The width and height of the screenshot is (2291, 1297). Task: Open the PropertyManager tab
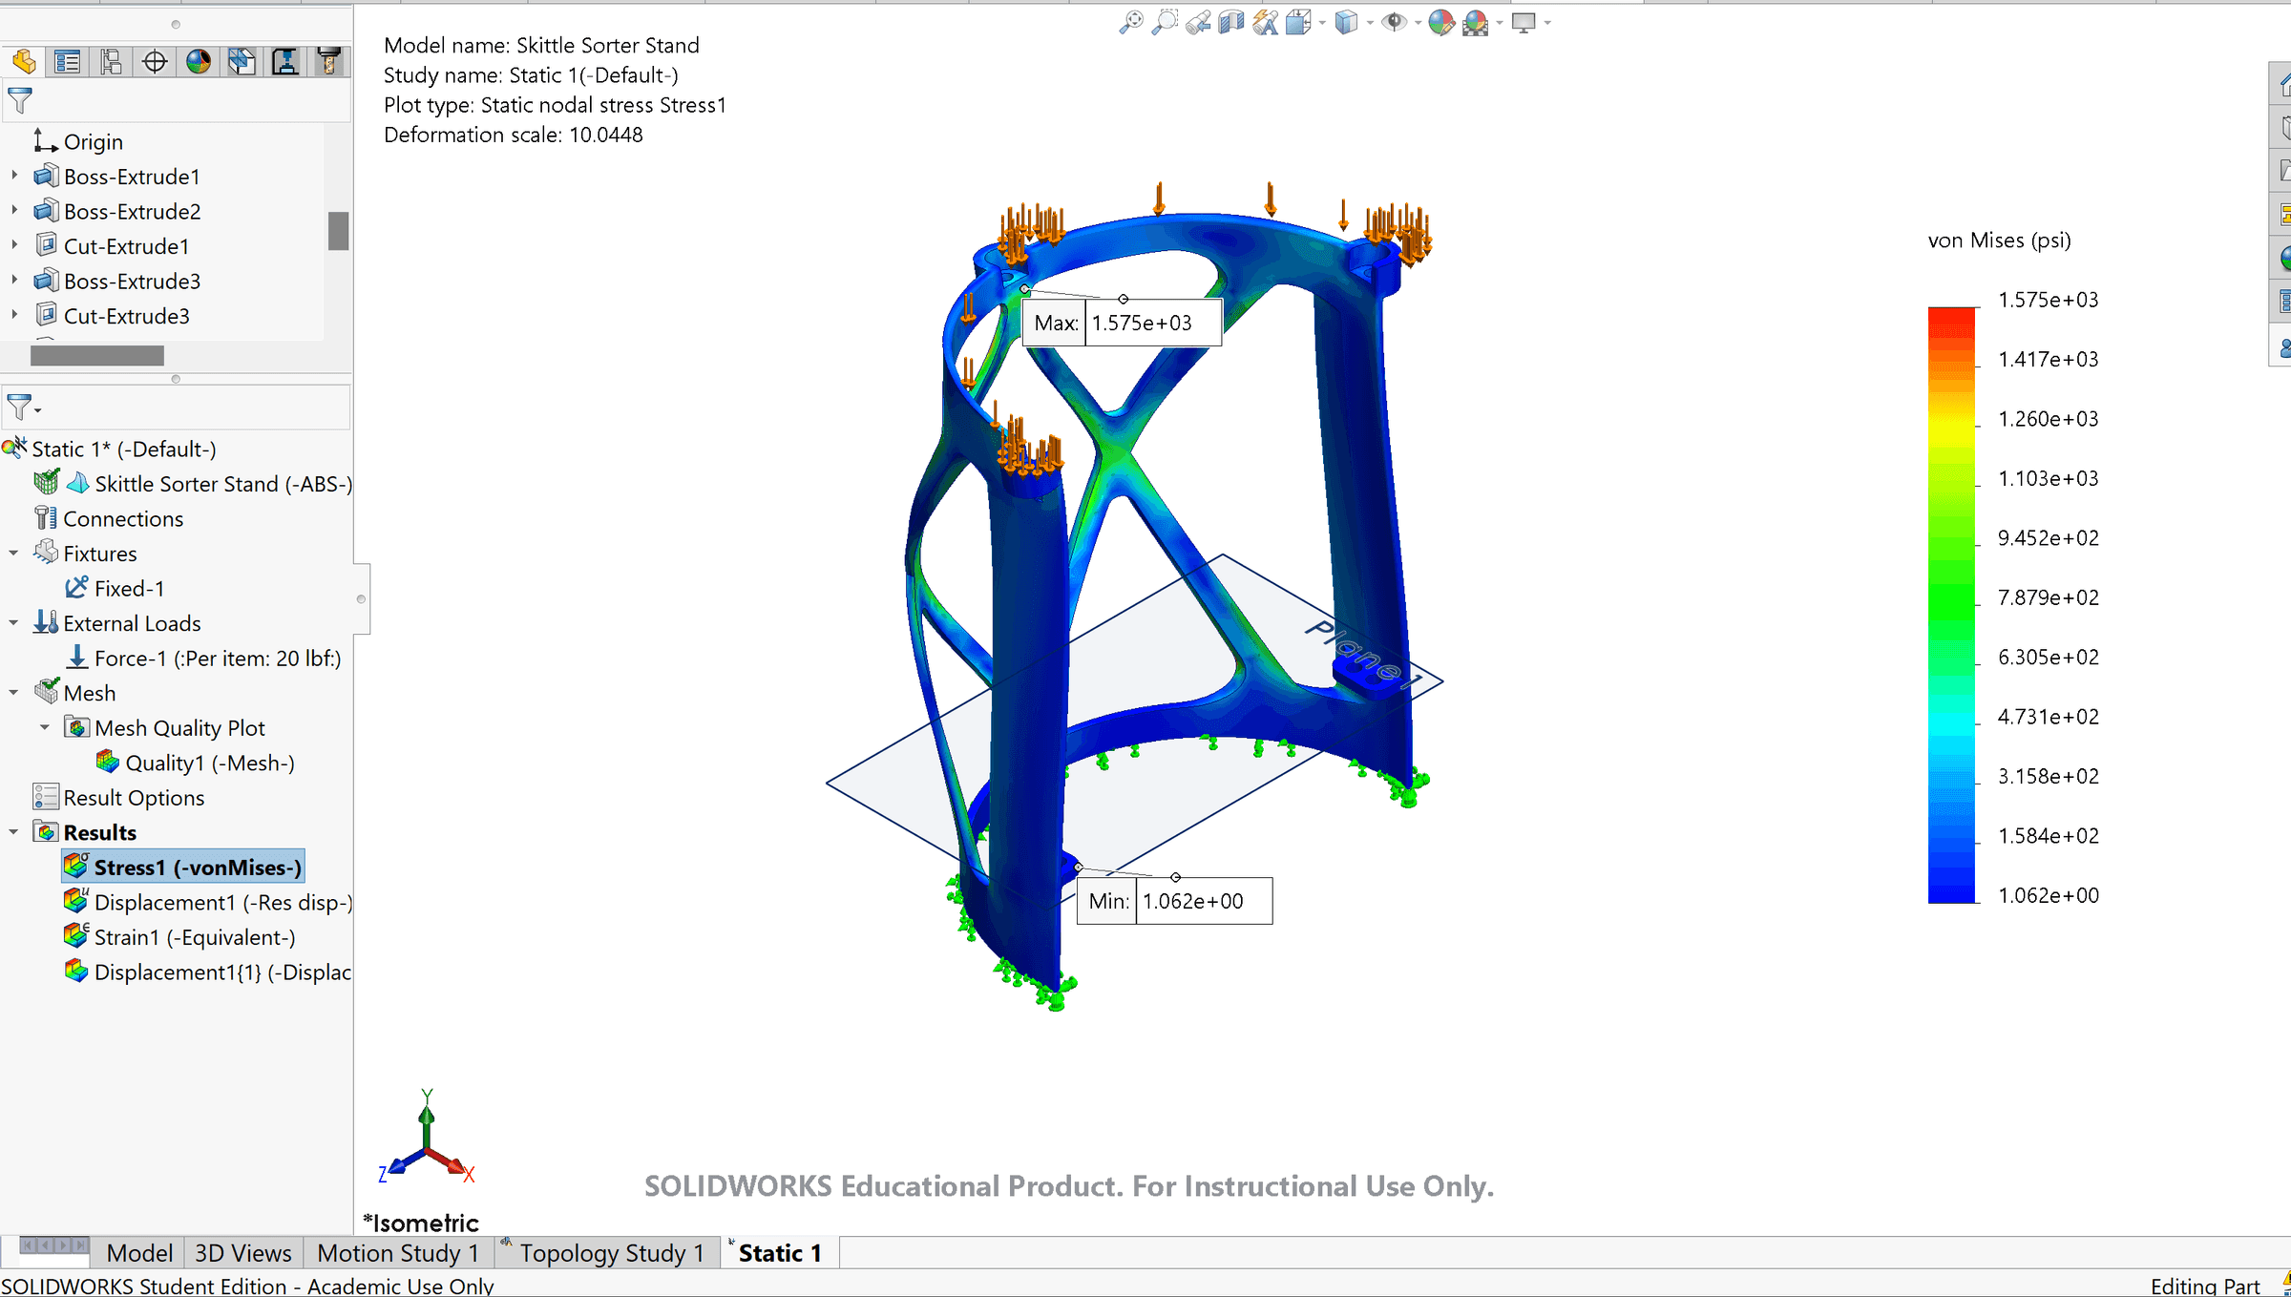click(x=68, y=62)
